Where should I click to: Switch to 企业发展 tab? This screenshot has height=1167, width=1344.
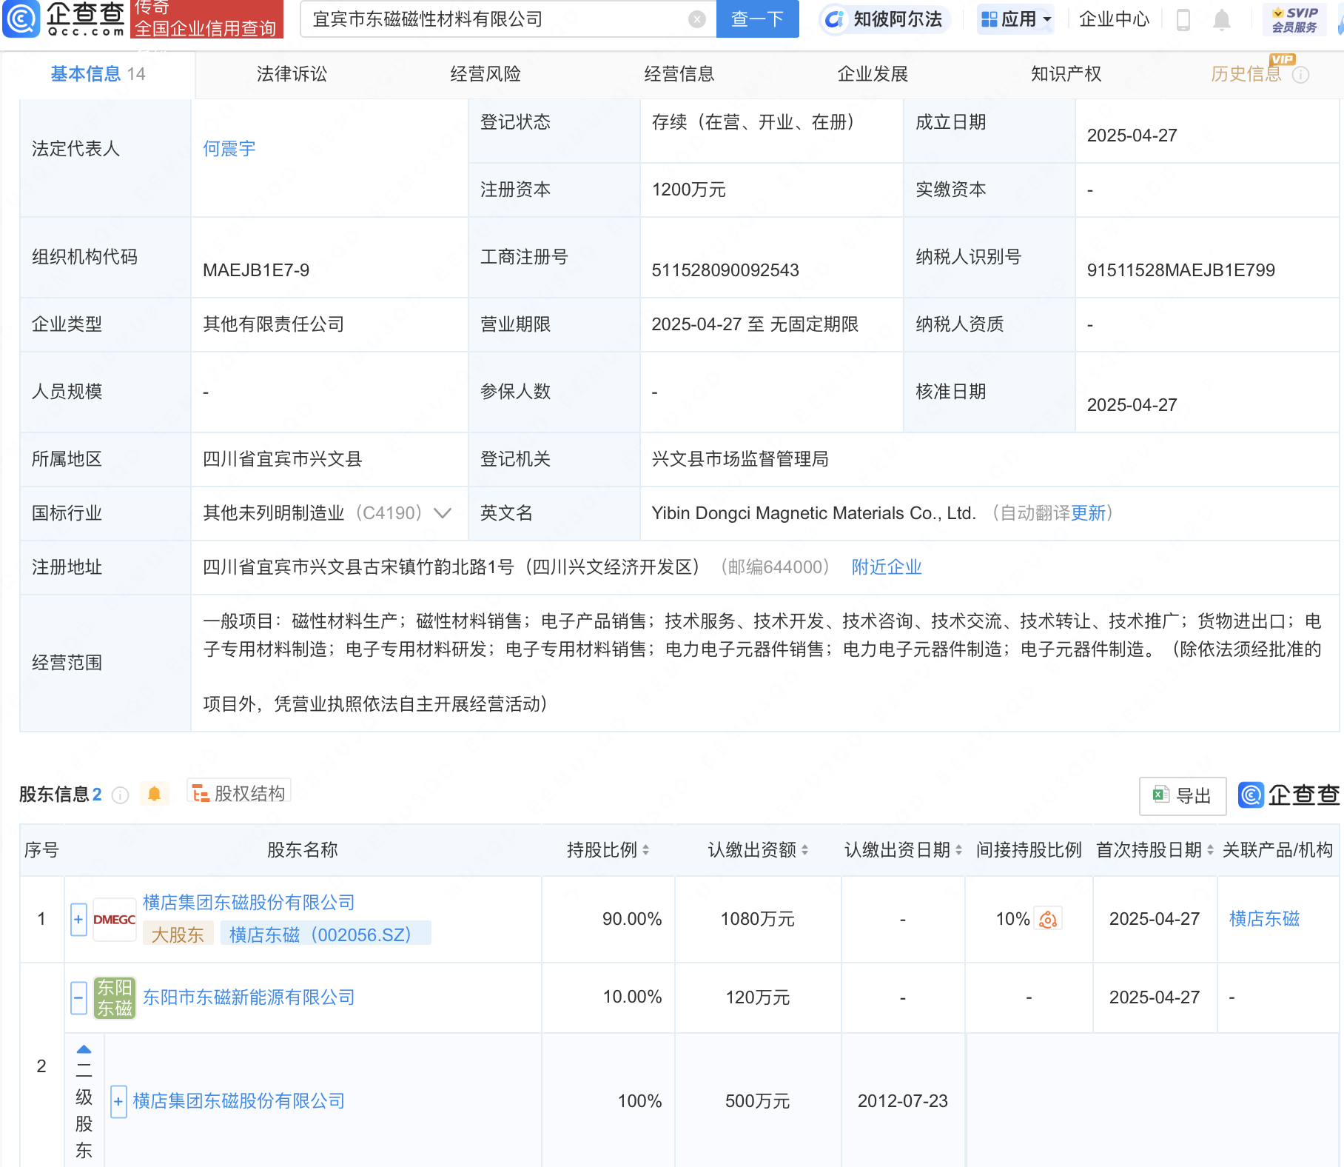873,74
